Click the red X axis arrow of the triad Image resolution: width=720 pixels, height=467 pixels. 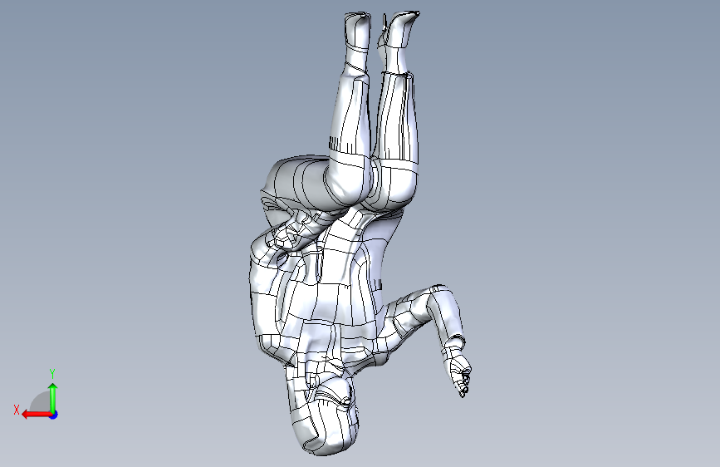37,415
